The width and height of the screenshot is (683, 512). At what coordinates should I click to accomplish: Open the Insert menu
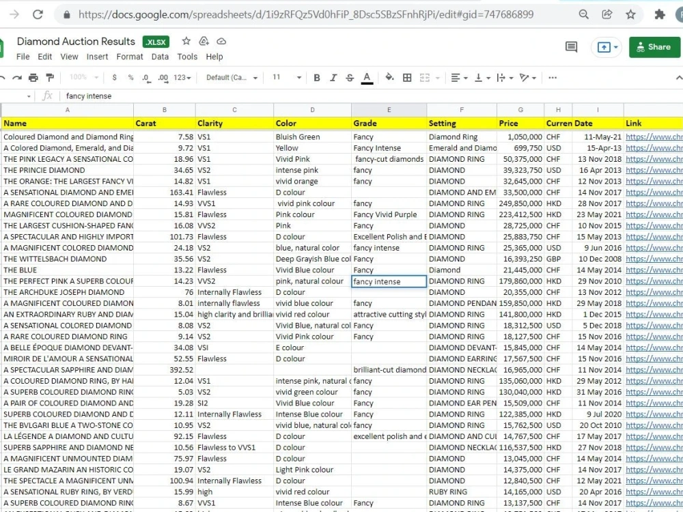click(x=97, y=57)
